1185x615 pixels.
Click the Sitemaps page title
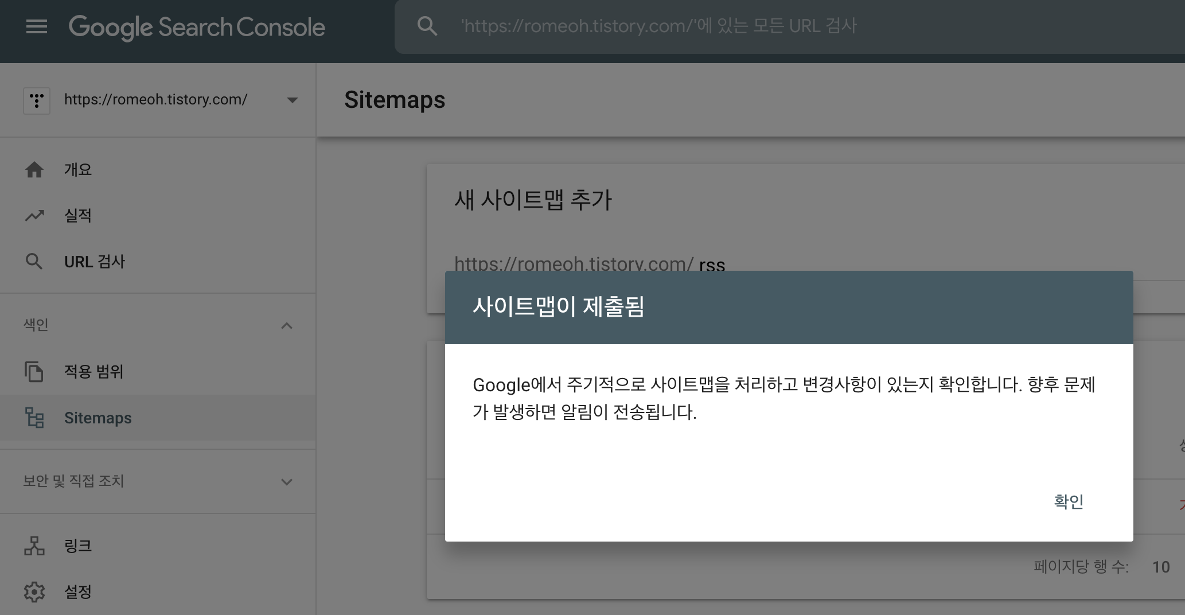click(395, 100)
